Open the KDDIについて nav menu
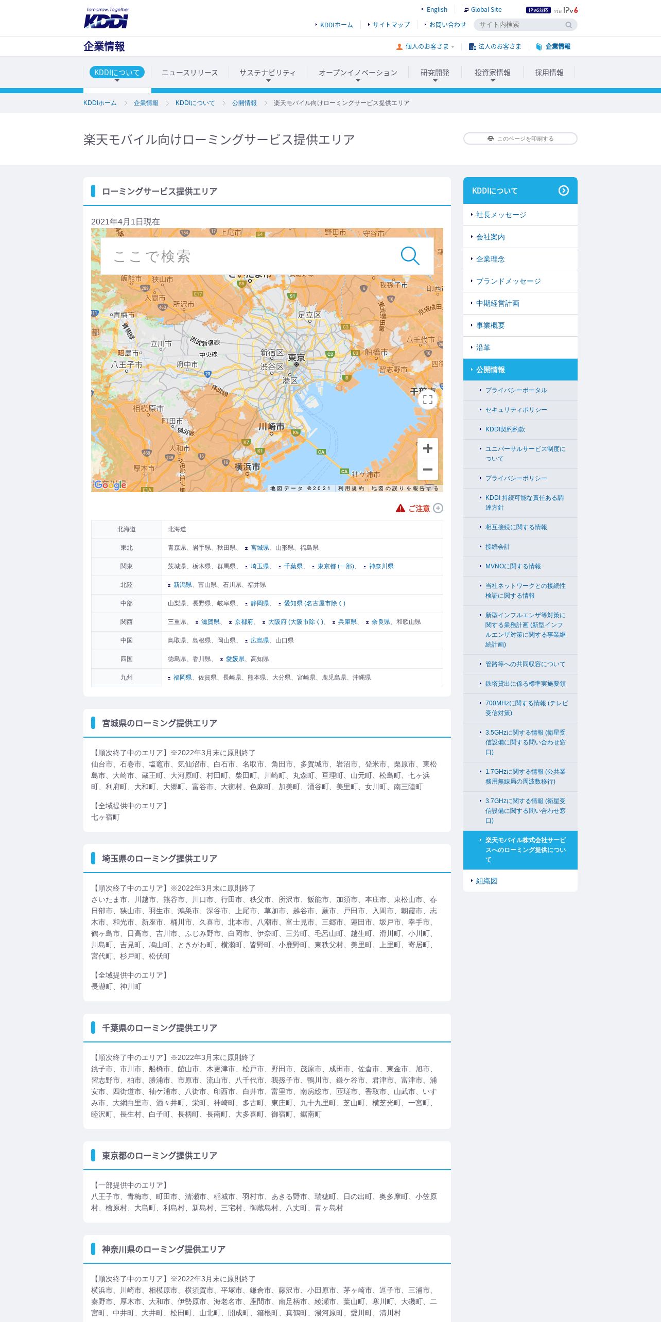 click(x=117, y=73)
